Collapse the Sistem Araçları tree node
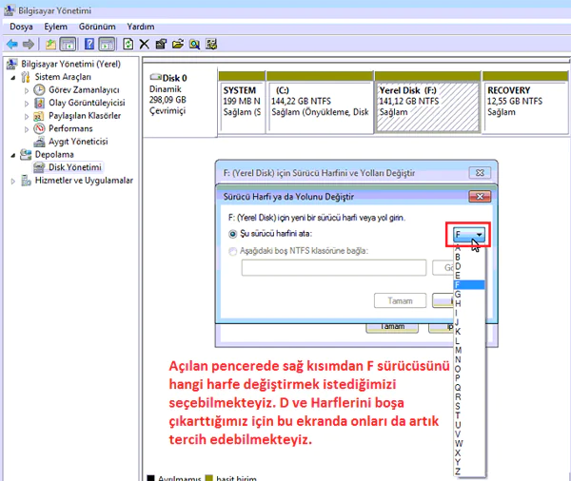 tap(13, 78)
